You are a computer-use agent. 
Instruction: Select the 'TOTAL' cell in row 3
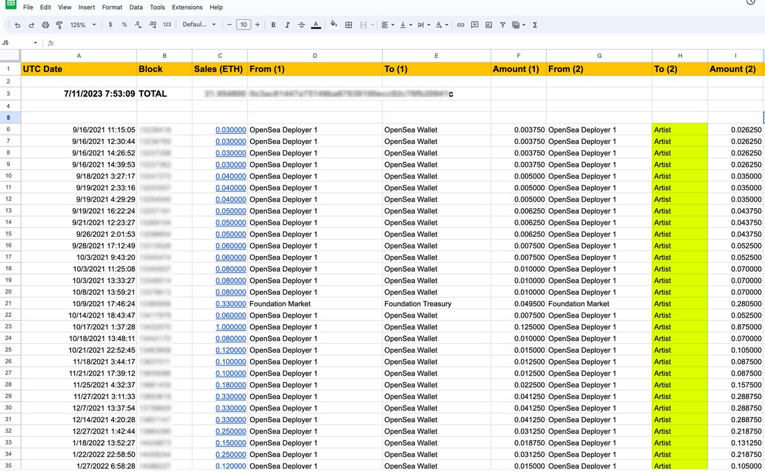coord(164,94)
